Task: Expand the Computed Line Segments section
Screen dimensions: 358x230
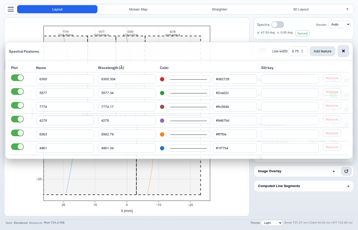Action: pyautogui.click(x=349, y=186)
